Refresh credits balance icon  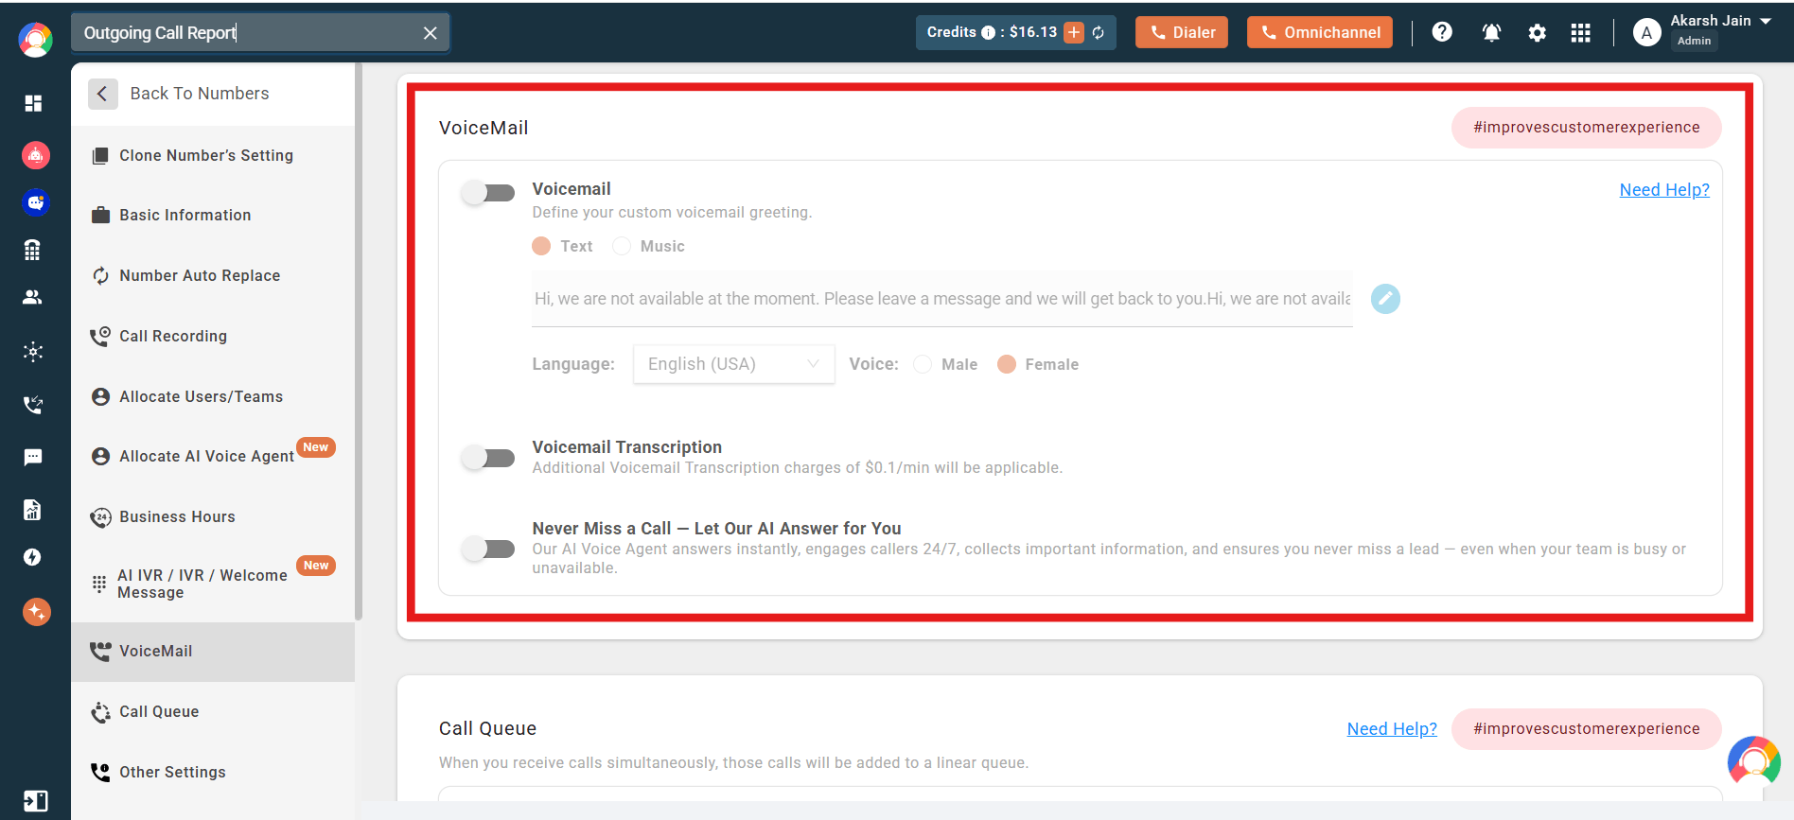click(1099, 33)
